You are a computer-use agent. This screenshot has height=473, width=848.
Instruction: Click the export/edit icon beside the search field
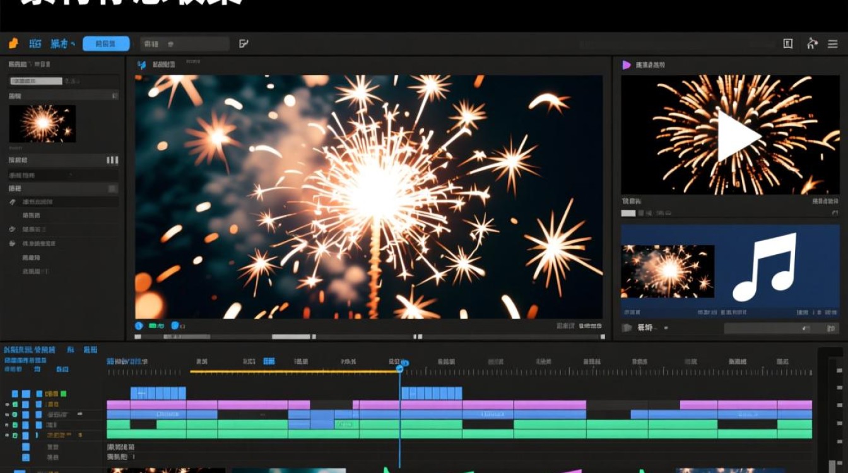(x=244, y=44)
